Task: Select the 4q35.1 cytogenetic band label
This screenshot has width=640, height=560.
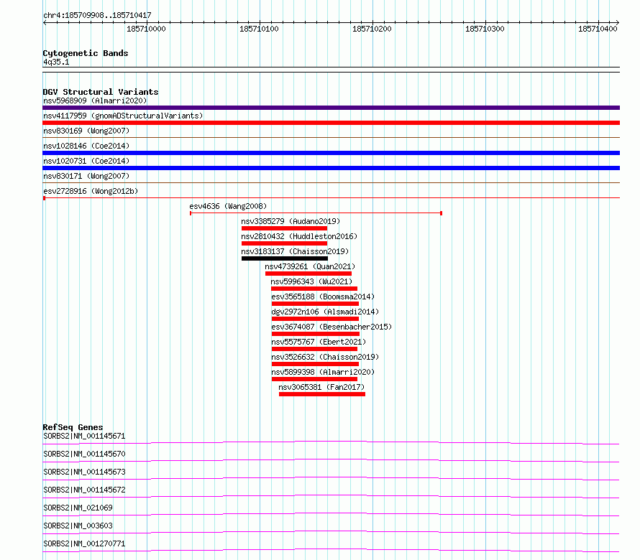Action: 56,62
